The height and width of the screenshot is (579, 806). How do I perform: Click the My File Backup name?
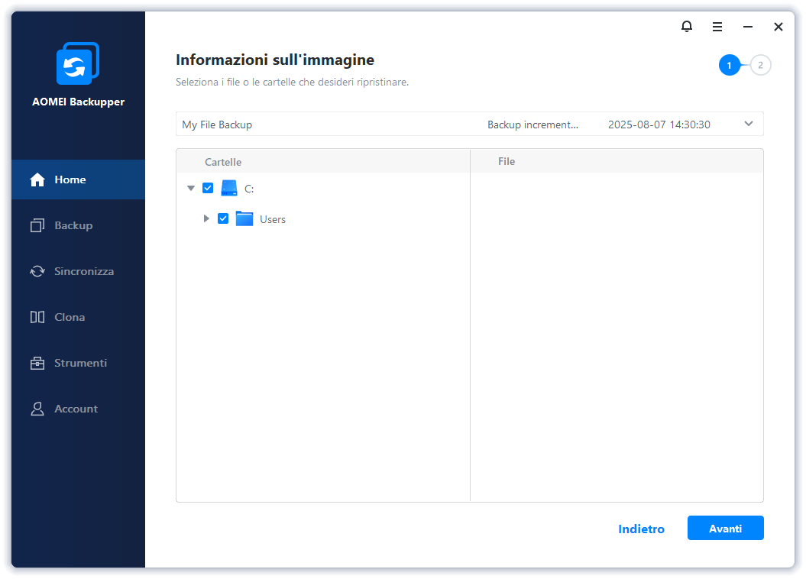pyautogui.click(x=217, y=125)
